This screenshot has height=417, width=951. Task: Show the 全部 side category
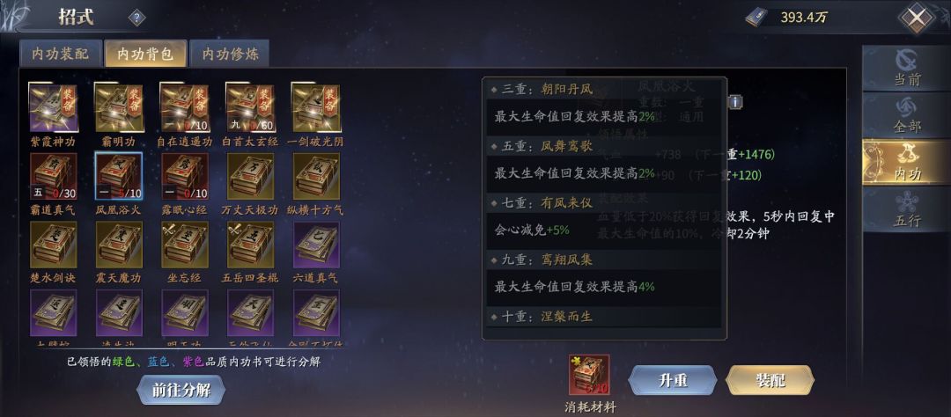click(907, 115)
